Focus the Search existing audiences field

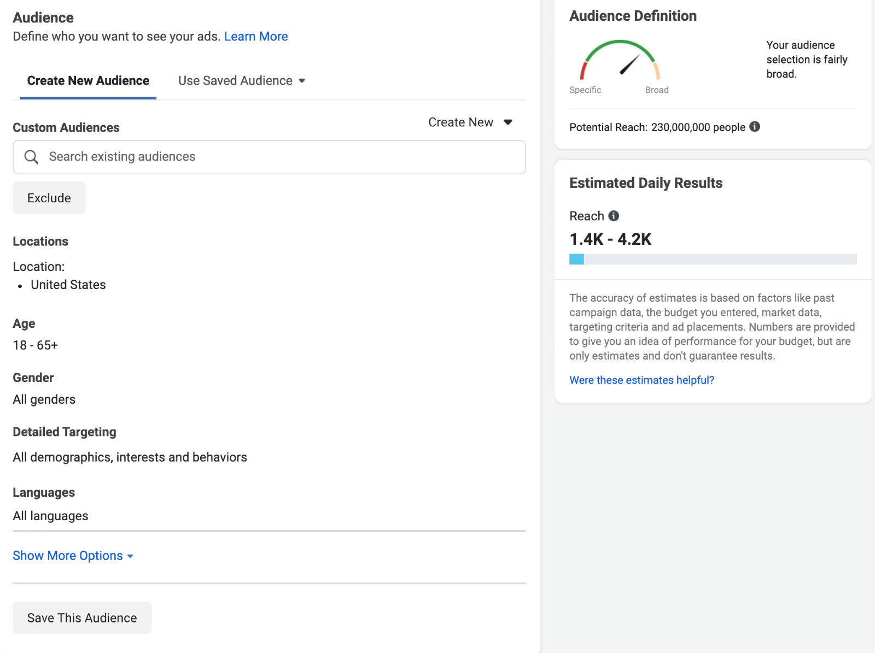click(x=269, y=157)
